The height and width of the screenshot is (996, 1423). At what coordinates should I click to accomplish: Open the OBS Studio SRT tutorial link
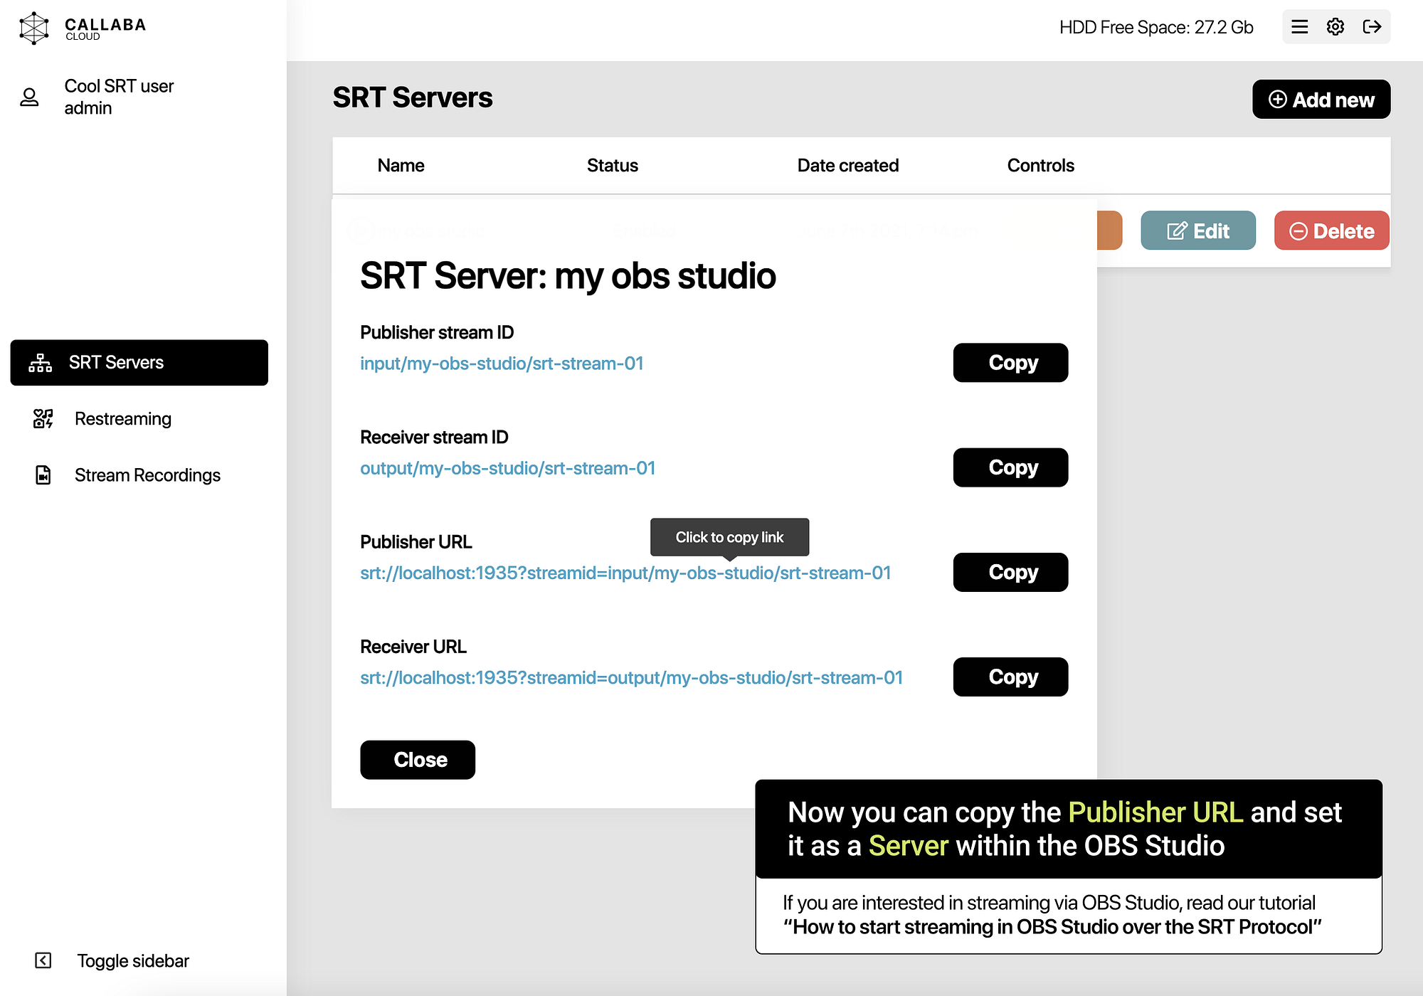coord(1052,927)
